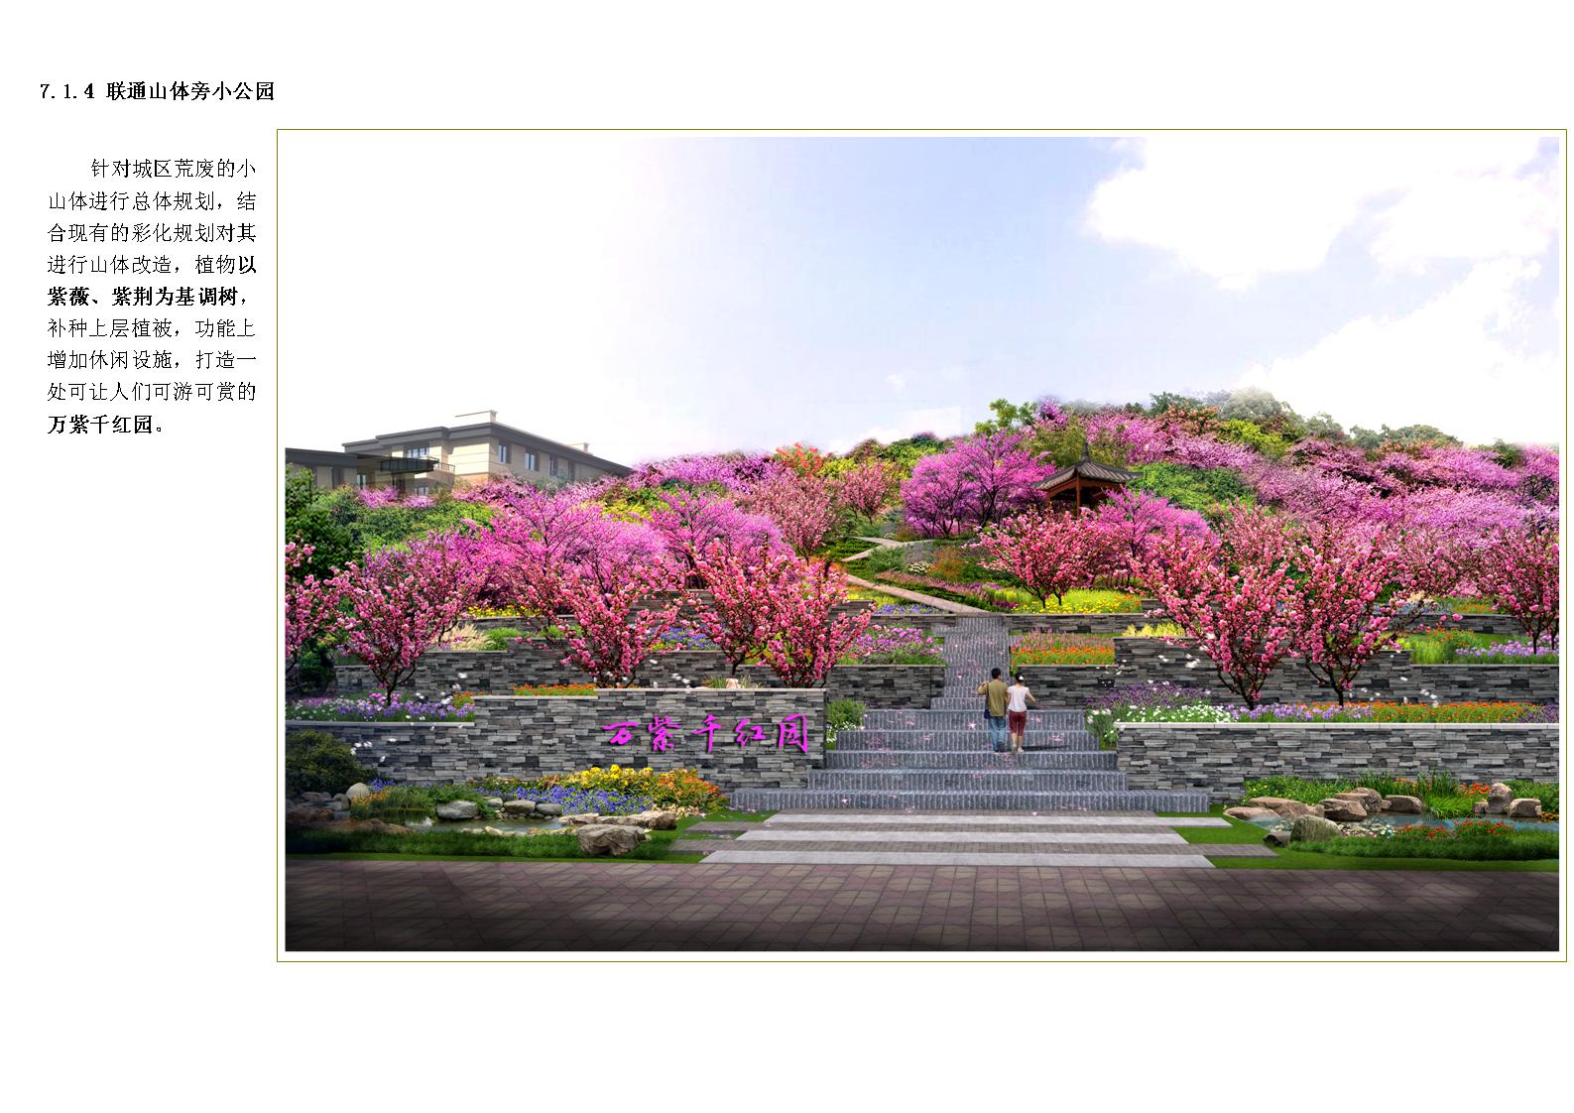Viewport: 1574px width, 1113px height.
Task: Click the landscape rendering image
Action: point(921,545)
